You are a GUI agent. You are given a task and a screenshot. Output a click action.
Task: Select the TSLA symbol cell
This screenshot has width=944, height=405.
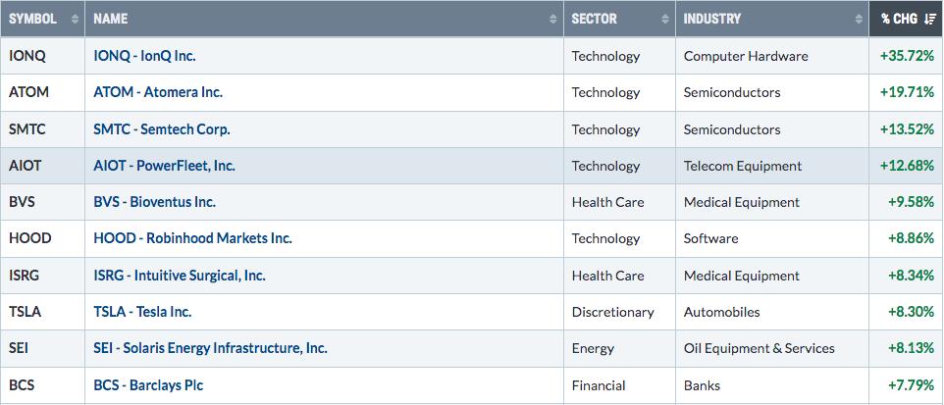pyautogui.click(x=43, y=312)
